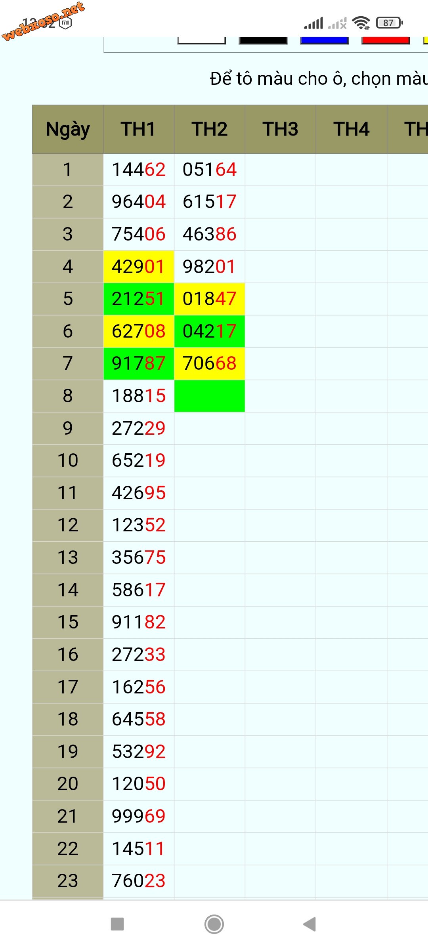This screenshot has height=951, width=428.
Task: Tap the full cellular signal bars icon
Action: [x=313, y=23]
